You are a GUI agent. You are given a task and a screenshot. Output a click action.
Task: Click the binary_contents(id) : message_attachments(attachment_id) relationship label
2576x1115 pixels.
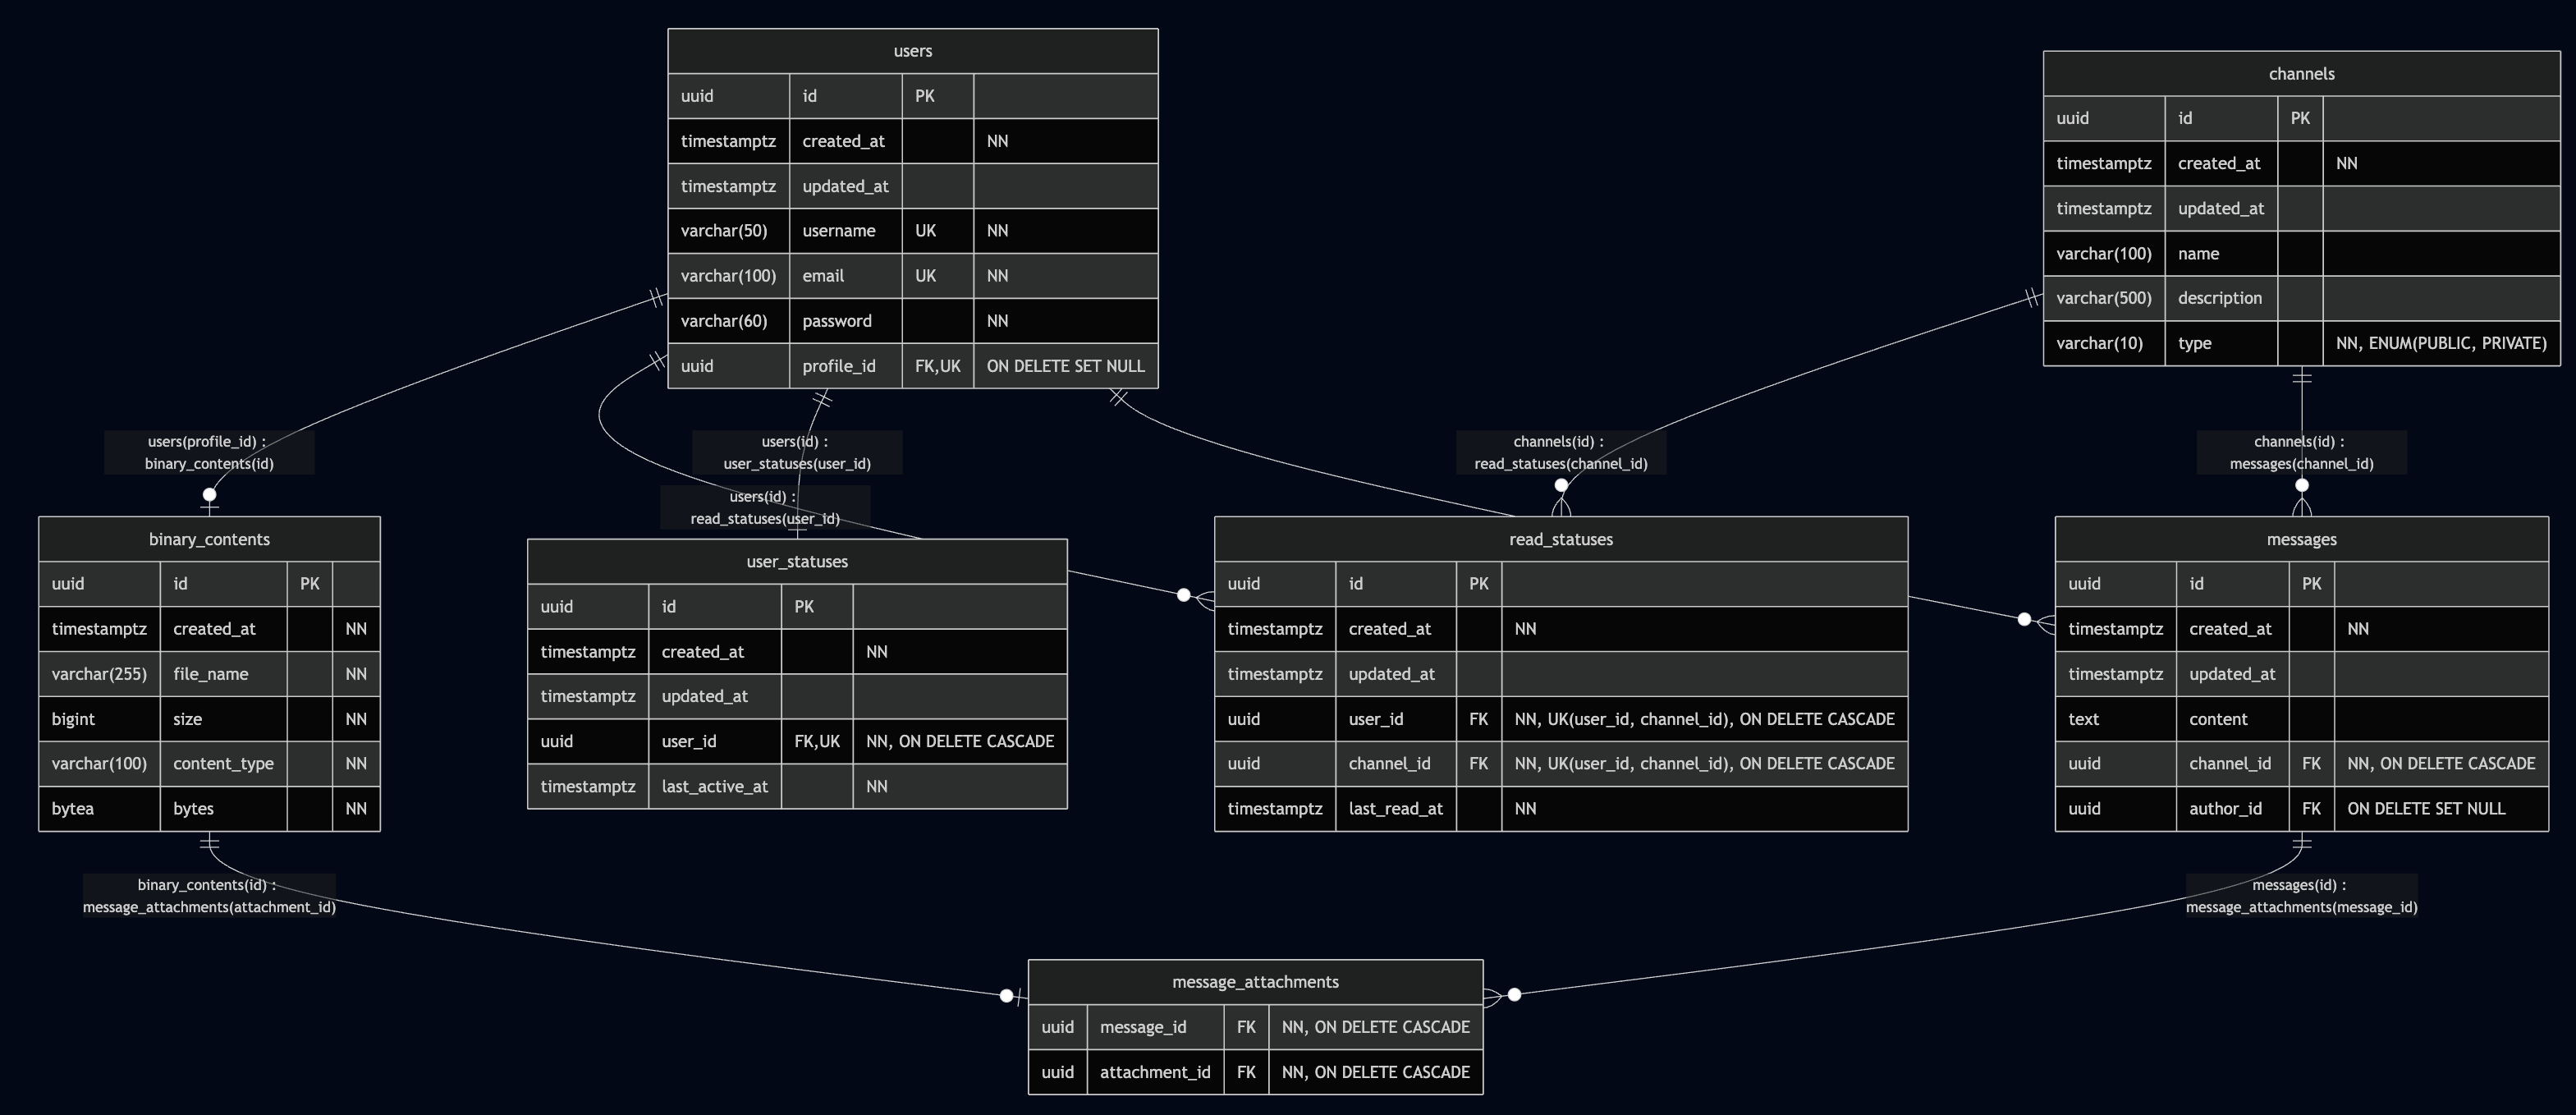209,896
